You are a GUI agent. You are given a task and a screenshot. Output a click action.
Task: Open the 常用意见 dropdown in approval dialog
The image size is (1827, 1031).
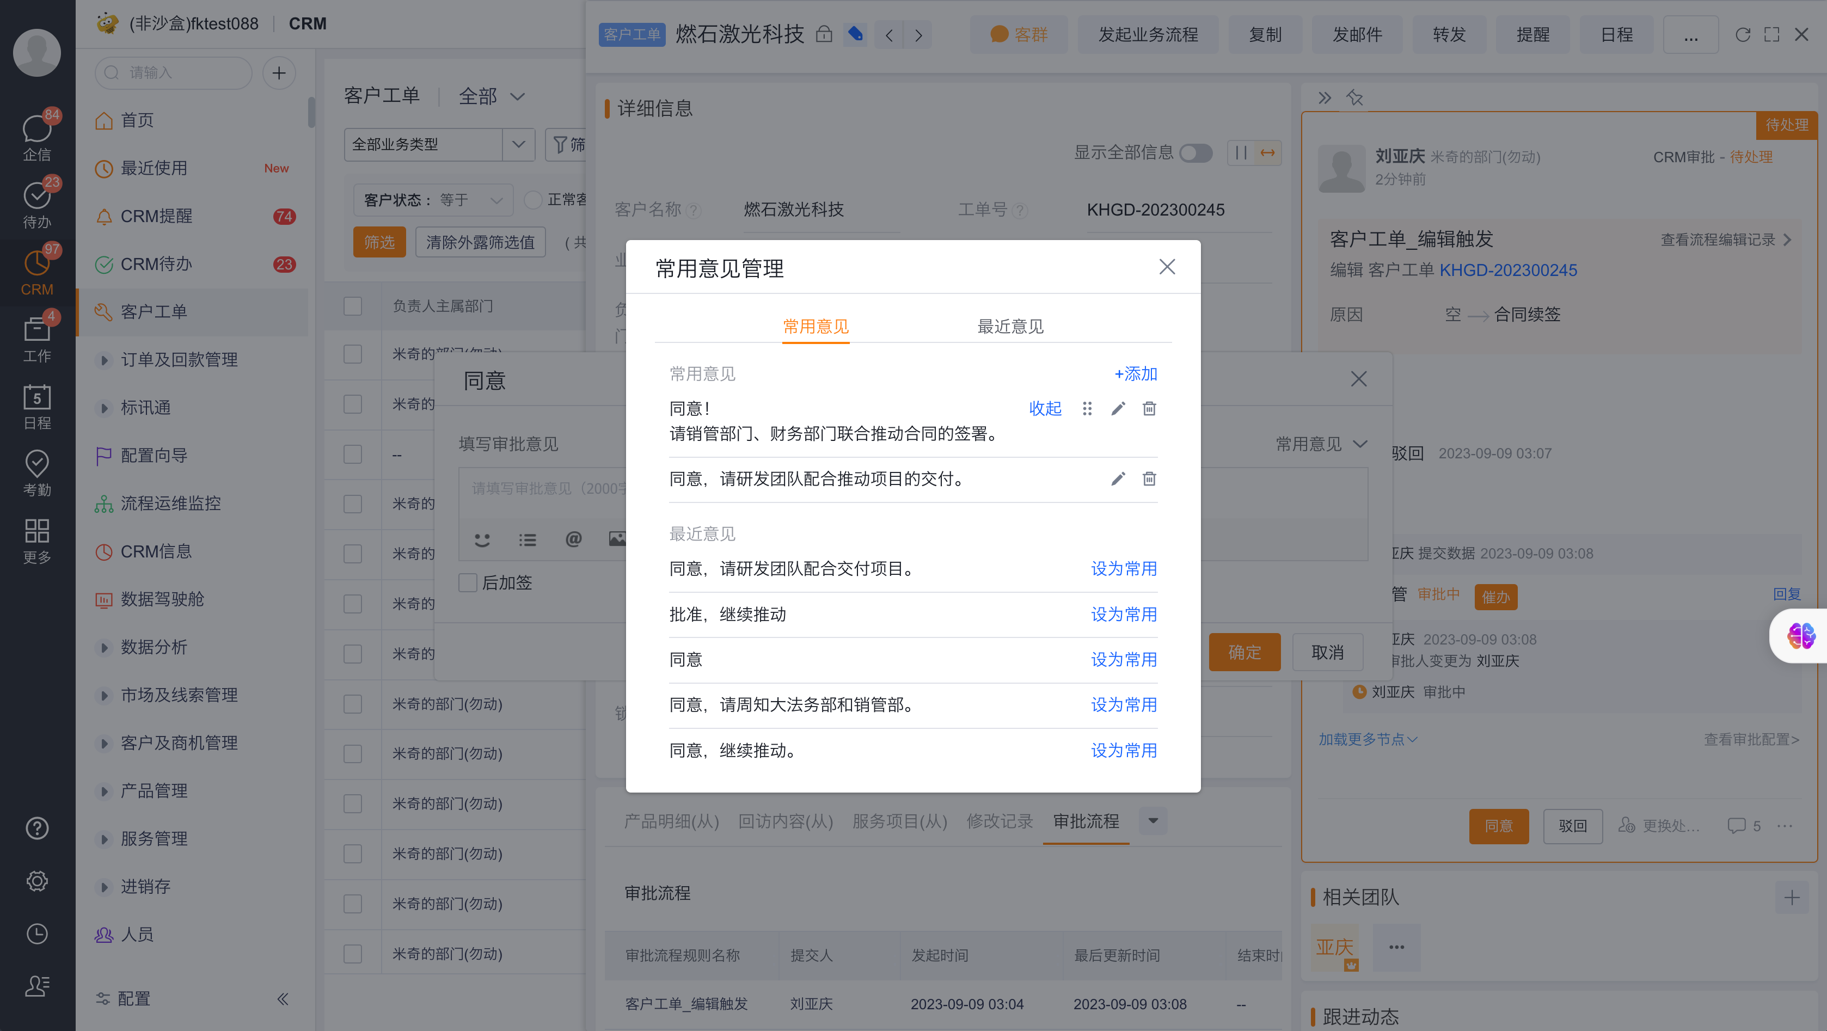[x=1321, y=444]
